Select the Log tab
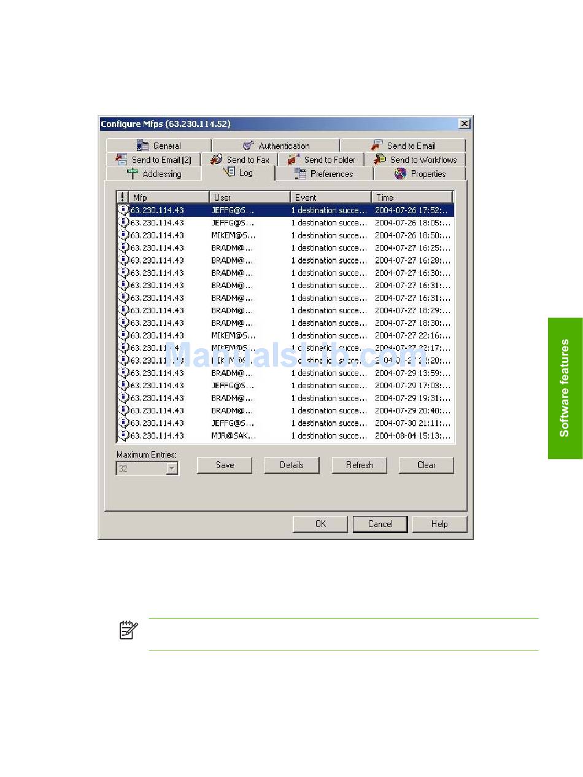This screenshot has height=777, width=583. point(238,173)
